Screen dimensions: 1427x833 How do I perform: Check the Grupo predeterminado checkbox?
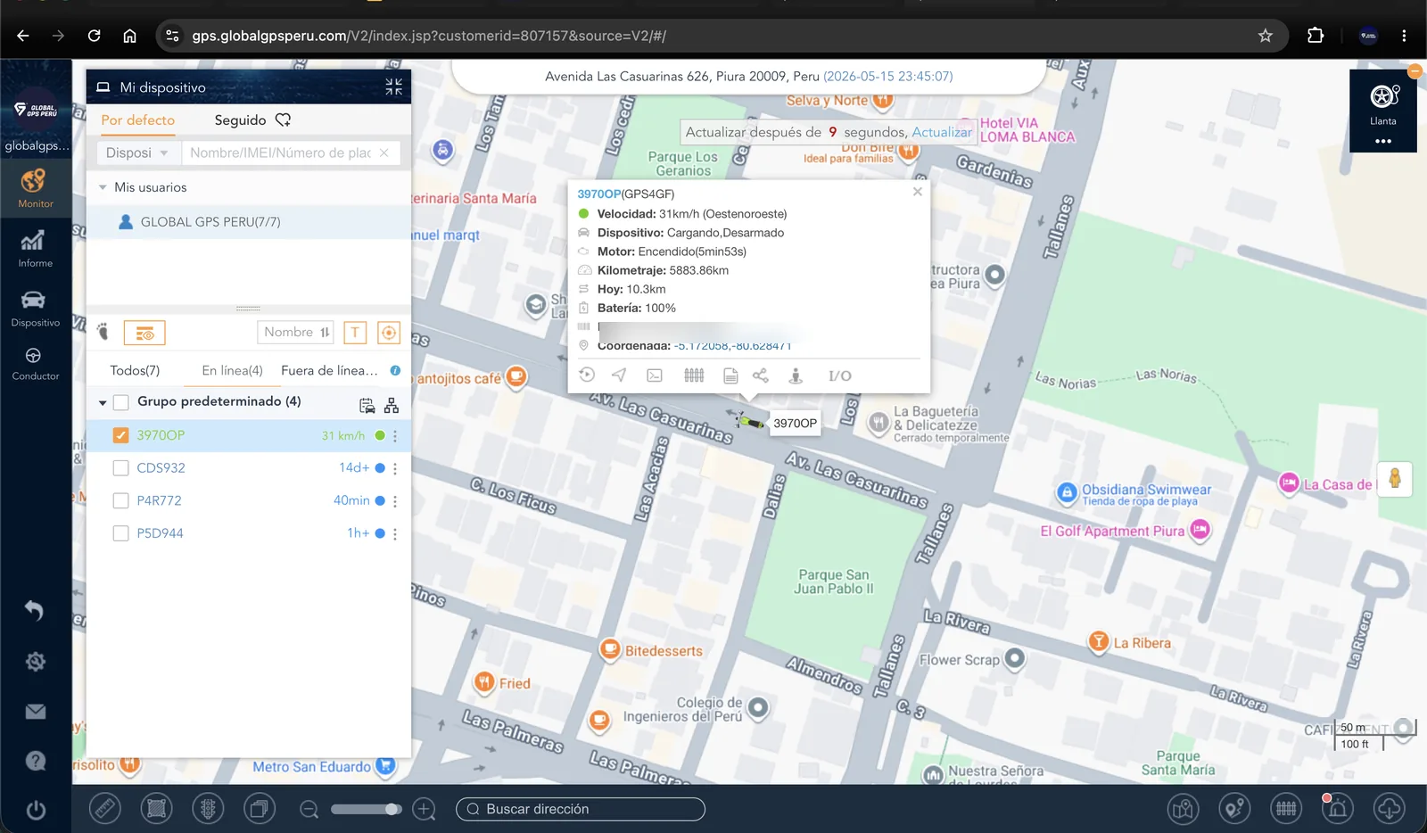click(x=121, y=402)
